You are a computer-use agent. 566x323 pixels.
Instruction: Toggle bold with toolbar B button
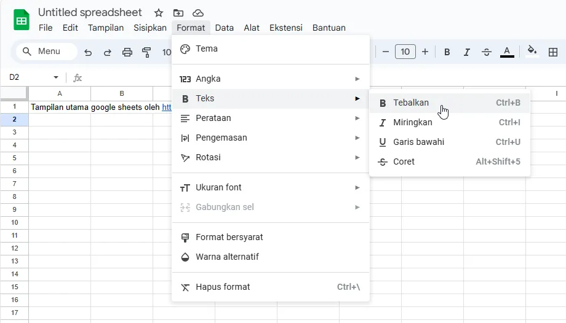[447, 52]
